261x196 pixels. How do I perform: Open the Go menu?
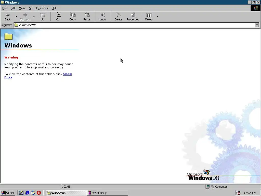tap(31, 8)
